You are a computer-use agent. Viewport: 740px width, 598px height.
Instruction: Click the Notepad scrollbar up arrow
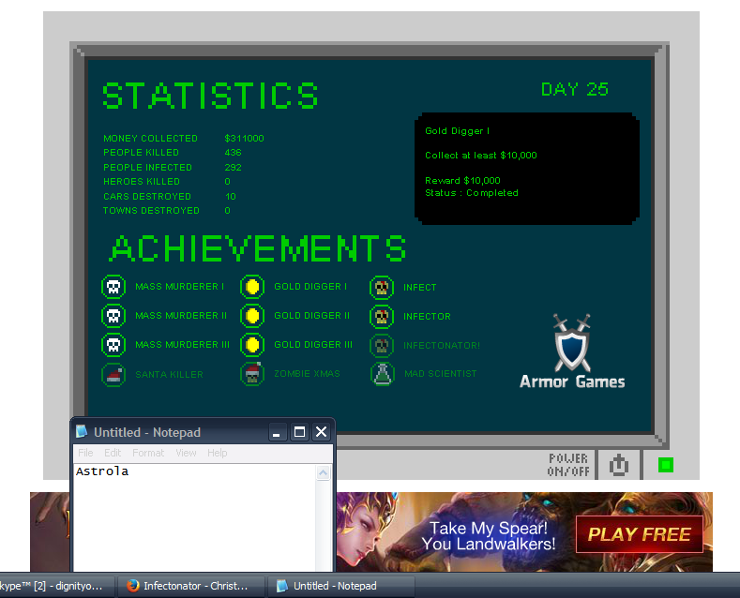[x=324, y=472]
